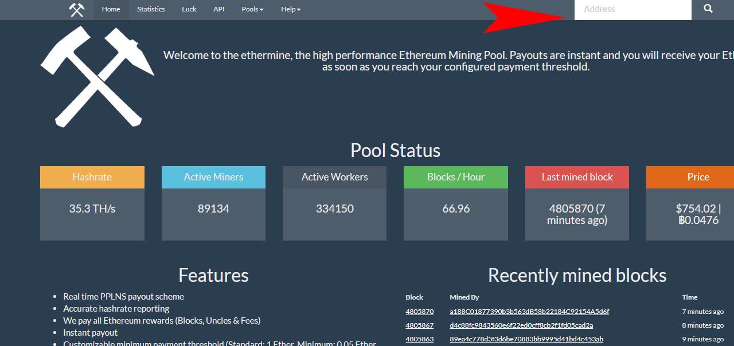The image size is (734, 346).
Task: Click the Features heading
Action: [x=213, y=275]
